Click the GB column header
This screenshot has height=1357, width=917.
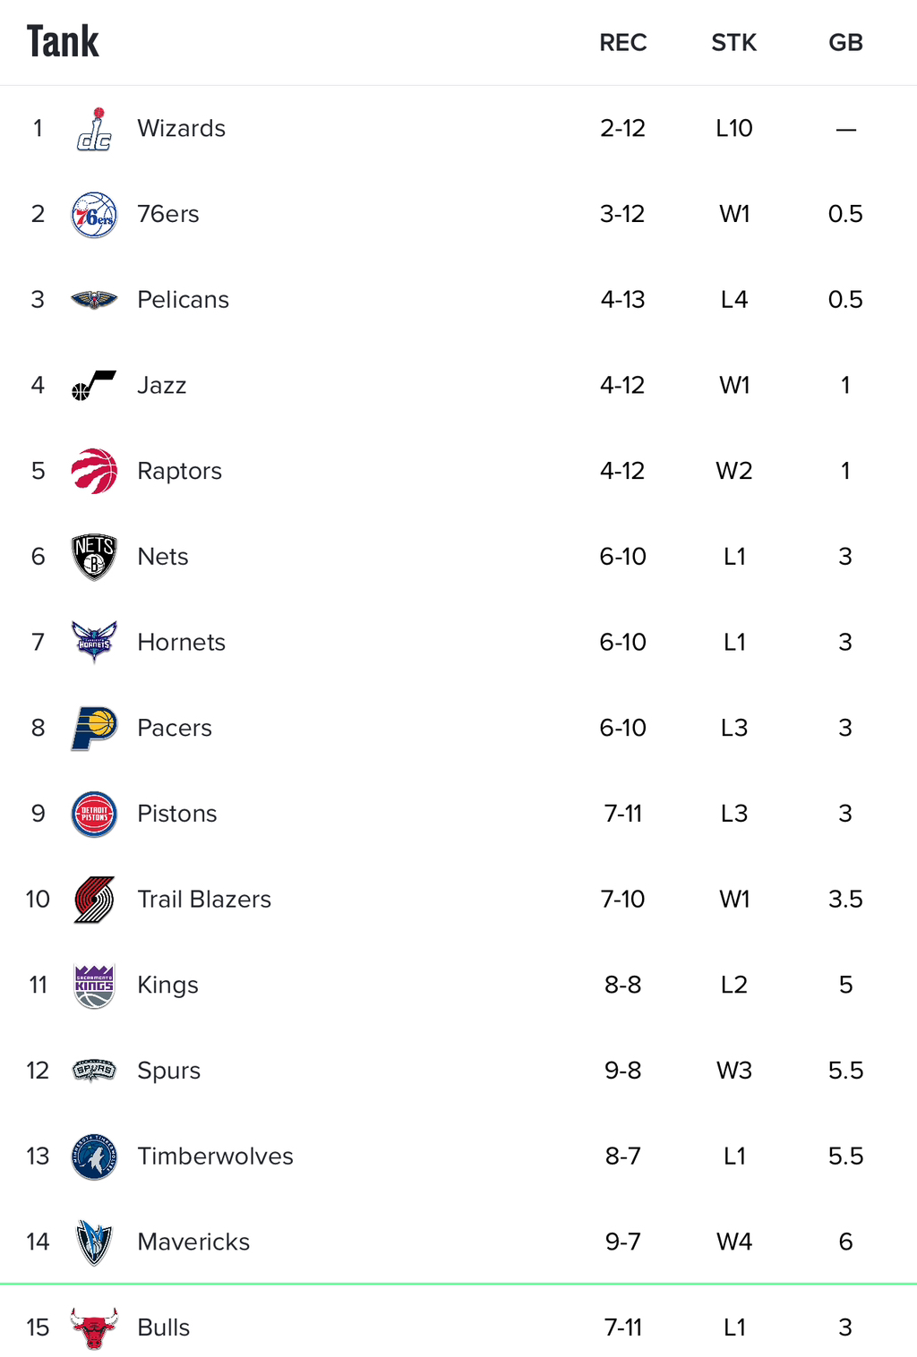click(x=845, y=43)
